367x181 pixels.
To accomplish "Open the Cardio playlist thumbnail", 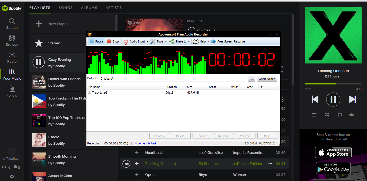I will [x=39, y=140].
